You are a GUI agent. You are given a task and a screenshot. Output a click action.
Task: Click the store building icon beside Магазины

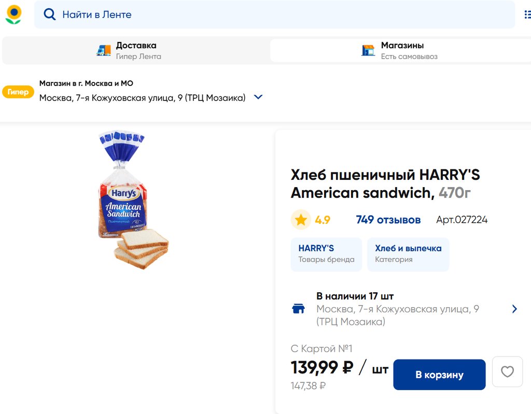pyautogui.click(x=368, y=50)
